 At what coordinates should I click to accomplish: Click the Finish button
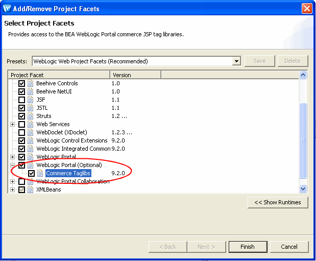[248, 247]
